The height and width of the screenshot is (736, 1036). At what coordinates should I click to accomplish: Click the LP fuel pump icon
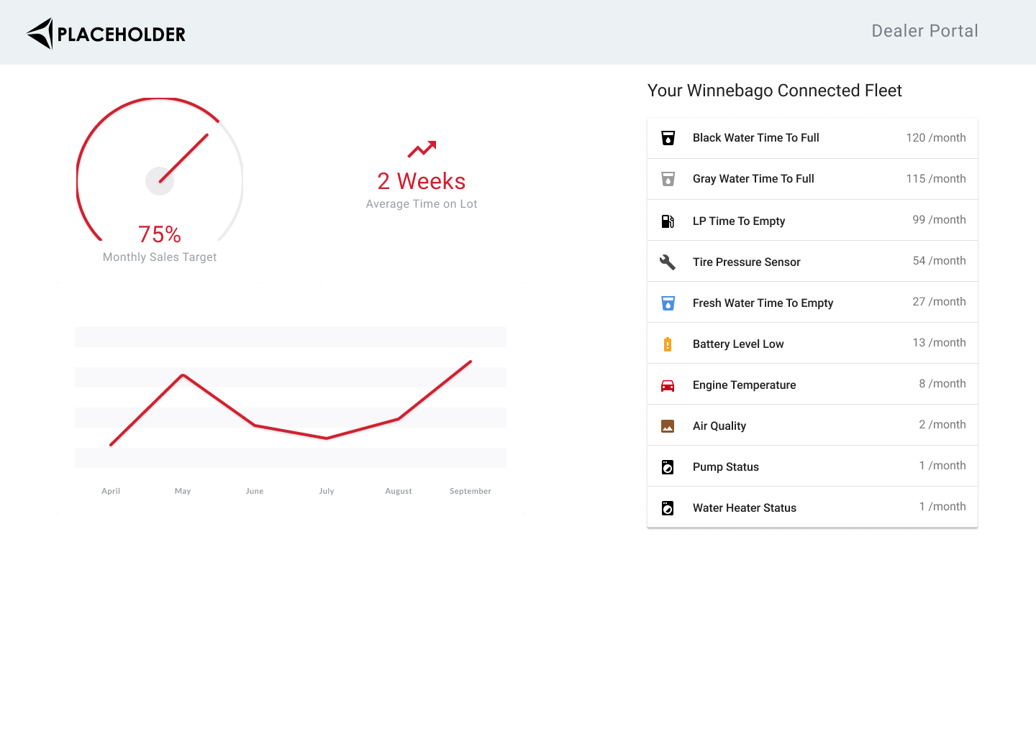(668, 221)
